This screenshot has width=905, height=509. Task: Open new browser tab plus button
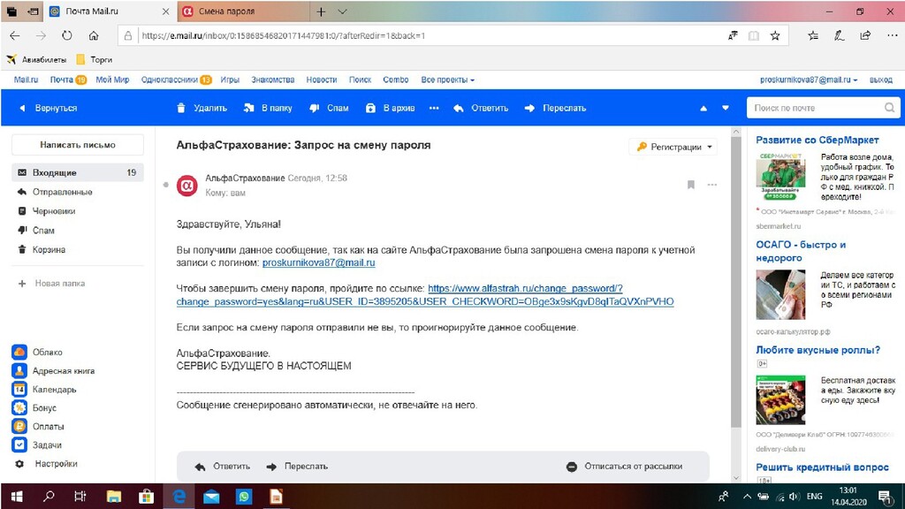pyautogui.click(x=321, y=11)
